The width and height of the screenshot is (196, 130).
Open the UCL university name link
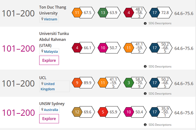43,78
